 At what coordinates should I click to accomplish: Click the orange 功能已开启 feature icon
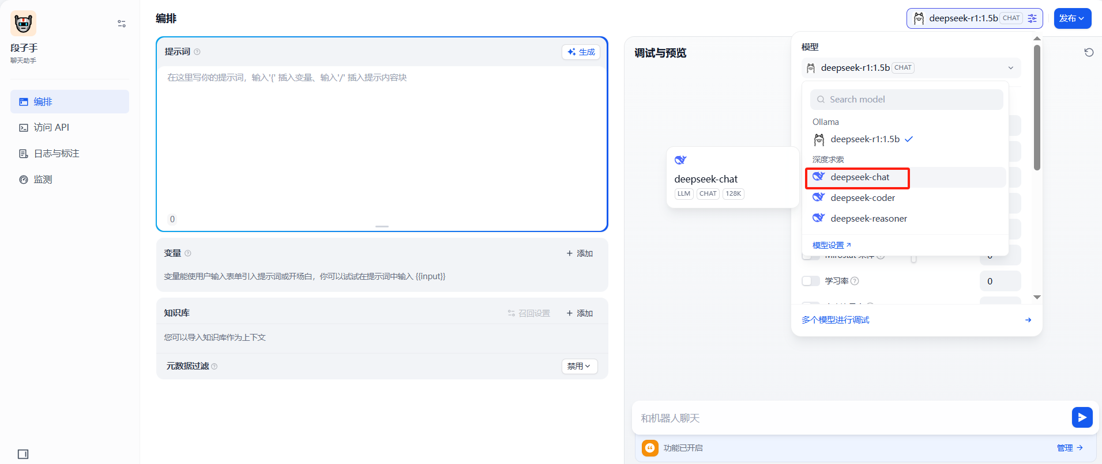tap(650, 448)
